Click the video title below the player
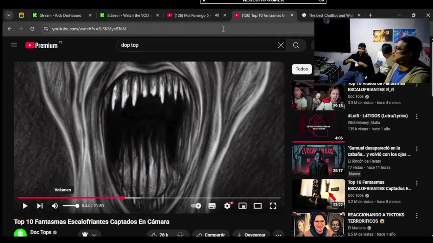 (x=92, y=222)
